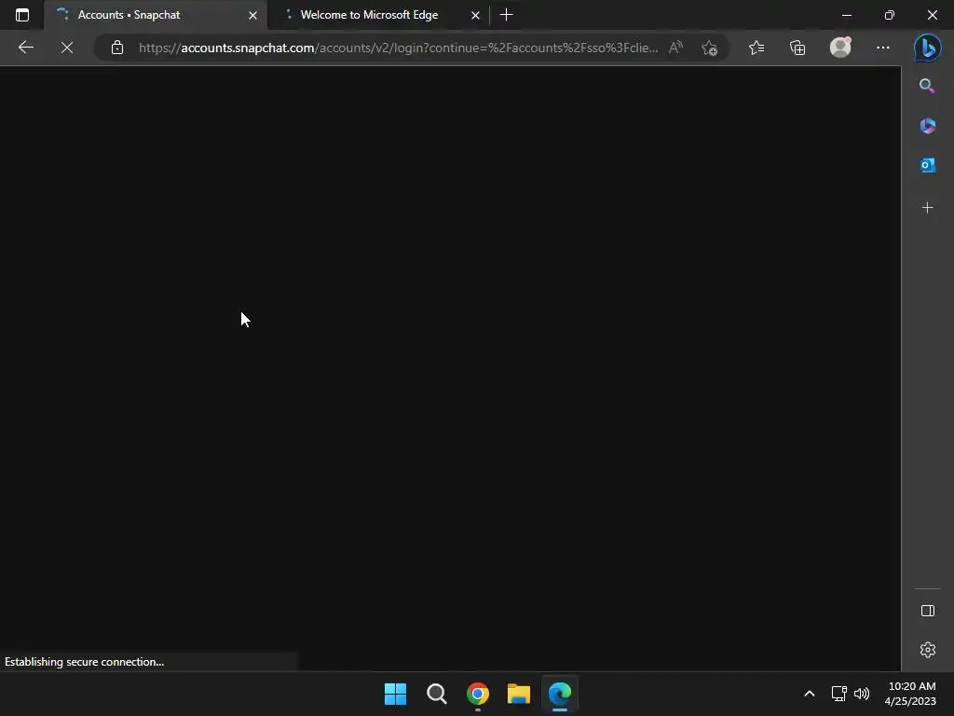Stop loading the page

coord(67,48)
